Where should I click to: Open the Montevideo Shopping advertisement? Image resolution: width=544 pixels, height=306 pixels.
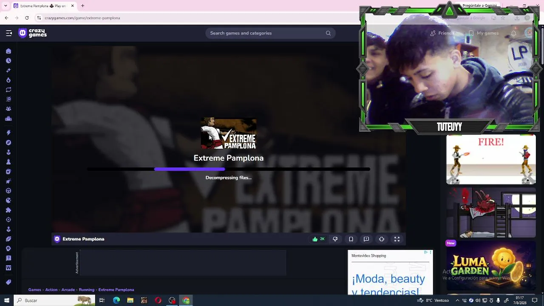pos(390,272)
